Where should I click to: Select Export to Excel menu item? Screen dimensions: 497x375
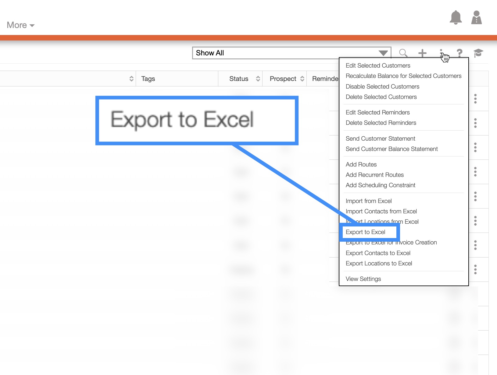coord(365,232)
